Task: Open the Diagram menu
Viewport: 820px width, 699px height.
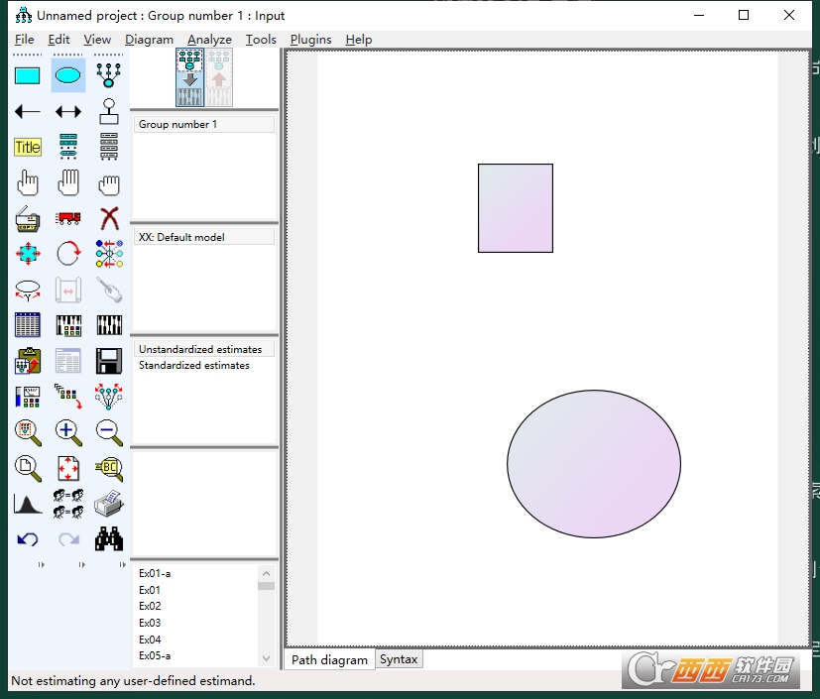Action: click(149, 40)
